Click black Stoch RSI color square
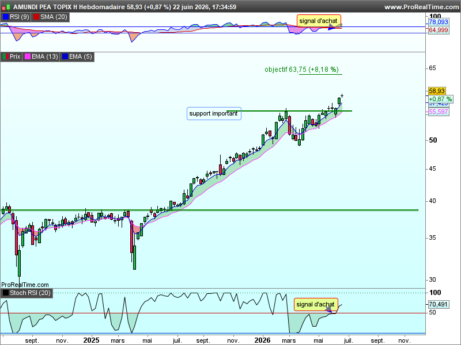The image size is (461, 345). pyautogui.click(x=6, y=293)
